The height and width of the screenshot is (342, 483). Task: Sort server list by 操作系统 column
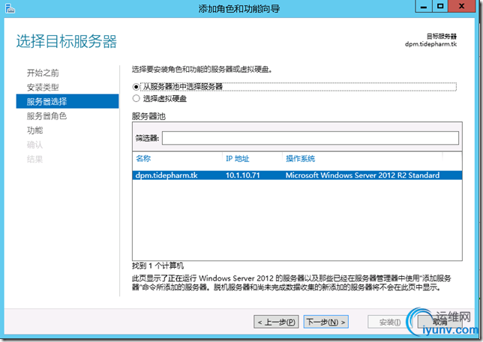pos(300,159)
